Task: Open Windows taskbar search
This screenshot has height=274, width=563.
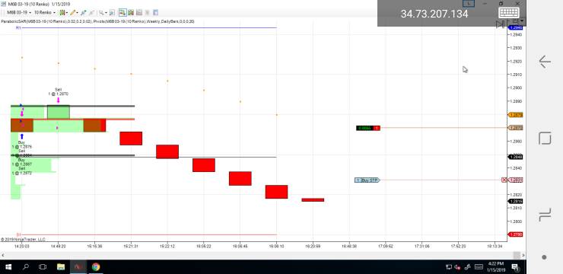Action: tap(26, 267)
